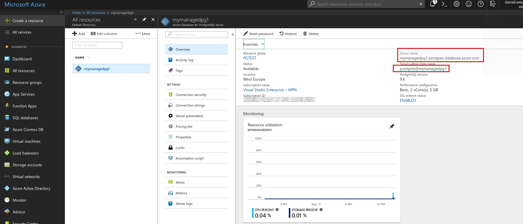Go to Home breadcrumb
Image resolution: width=523 pixels, height=224 pixels.
point(76,13)
